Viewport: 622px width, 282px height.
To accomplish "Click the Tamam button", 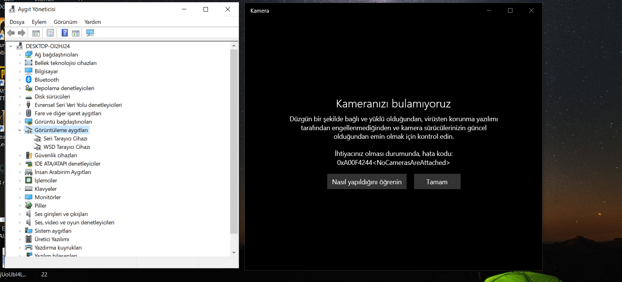I will pos(437,182).
